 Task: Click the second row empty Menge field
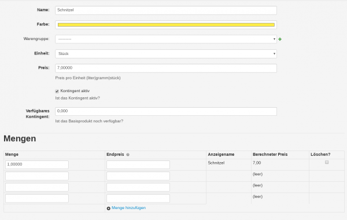[37, 176]
